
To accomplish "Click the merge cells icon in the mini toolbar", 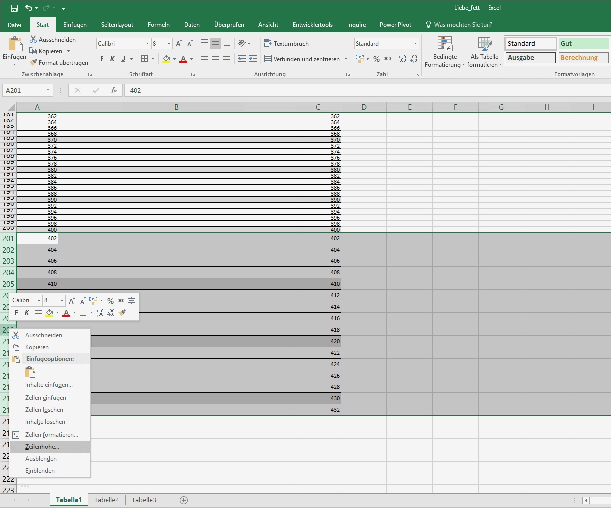I will [131, 301].
